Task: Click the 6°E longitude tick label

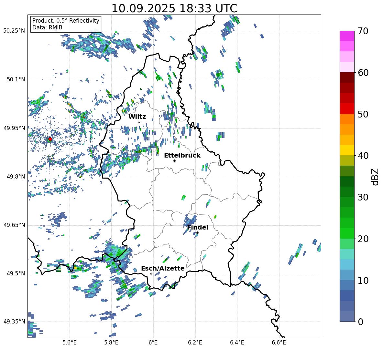Action: point(153,343)
